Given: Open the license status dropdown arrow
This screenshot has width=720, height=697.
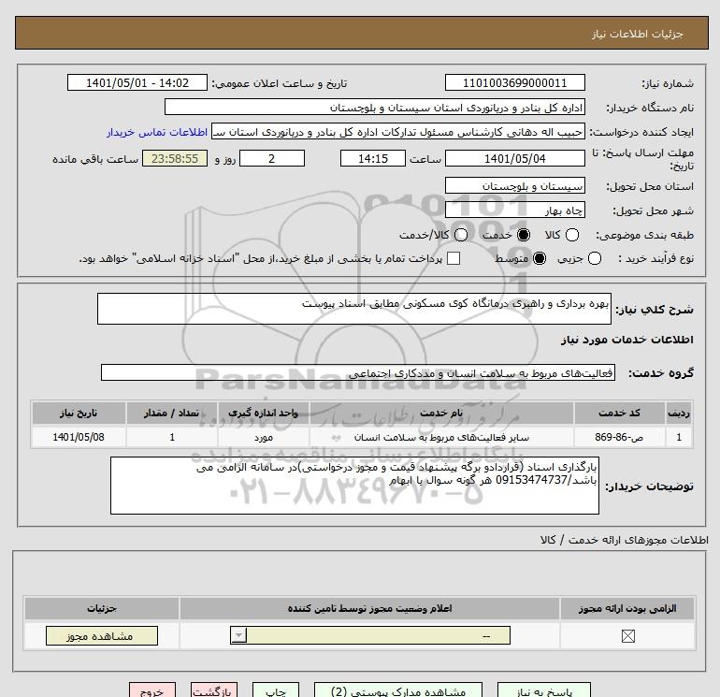Looking at the screenshot, I should [x=238, y=636].
